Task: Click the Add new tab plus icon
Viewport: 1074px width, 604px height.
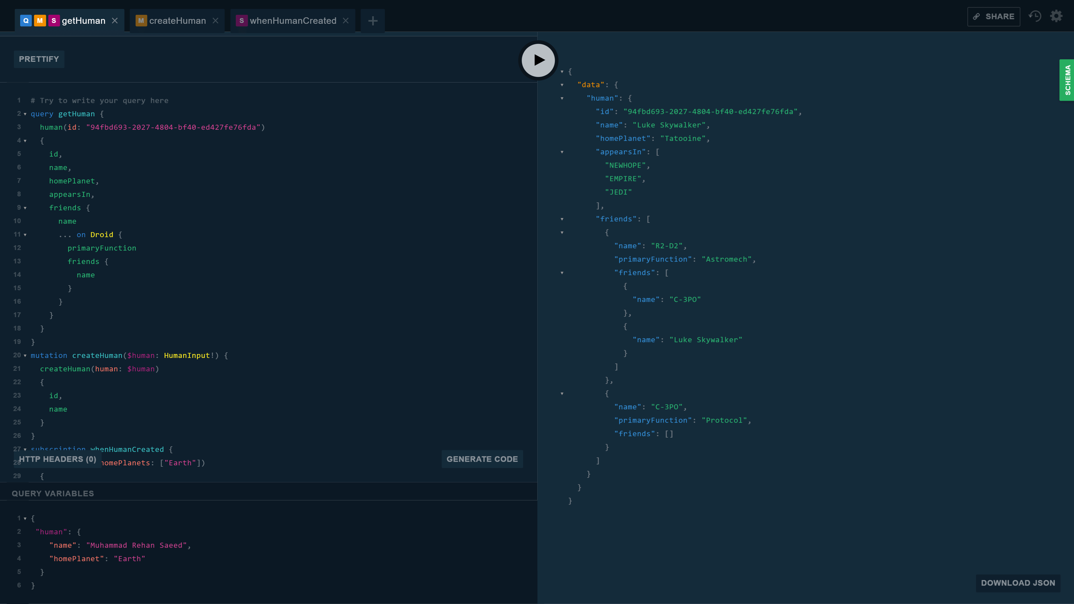Action: click(x=373, y=20)
